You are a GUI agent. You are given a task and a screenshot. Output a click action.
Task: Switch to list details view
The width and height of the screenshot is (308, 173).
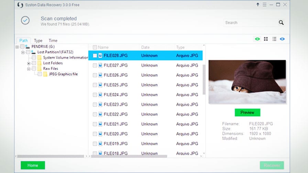point(274,39)
